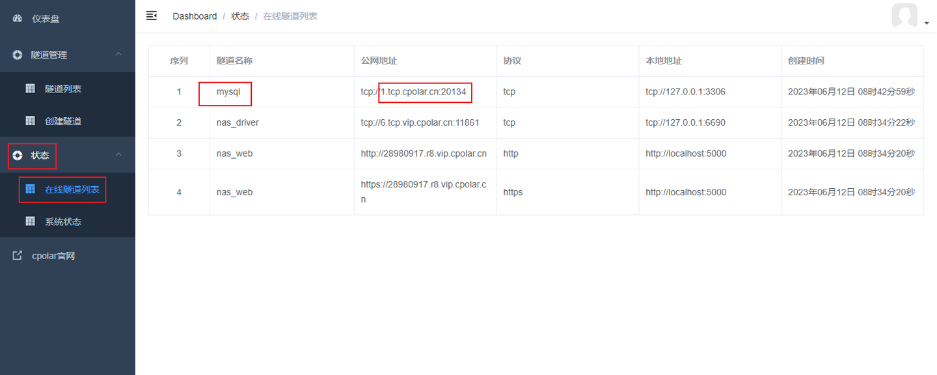Toggle the sidebar with the hamburger icon
Image resolution: width=937 pixels, height=375 pixels.
point(152,16)
